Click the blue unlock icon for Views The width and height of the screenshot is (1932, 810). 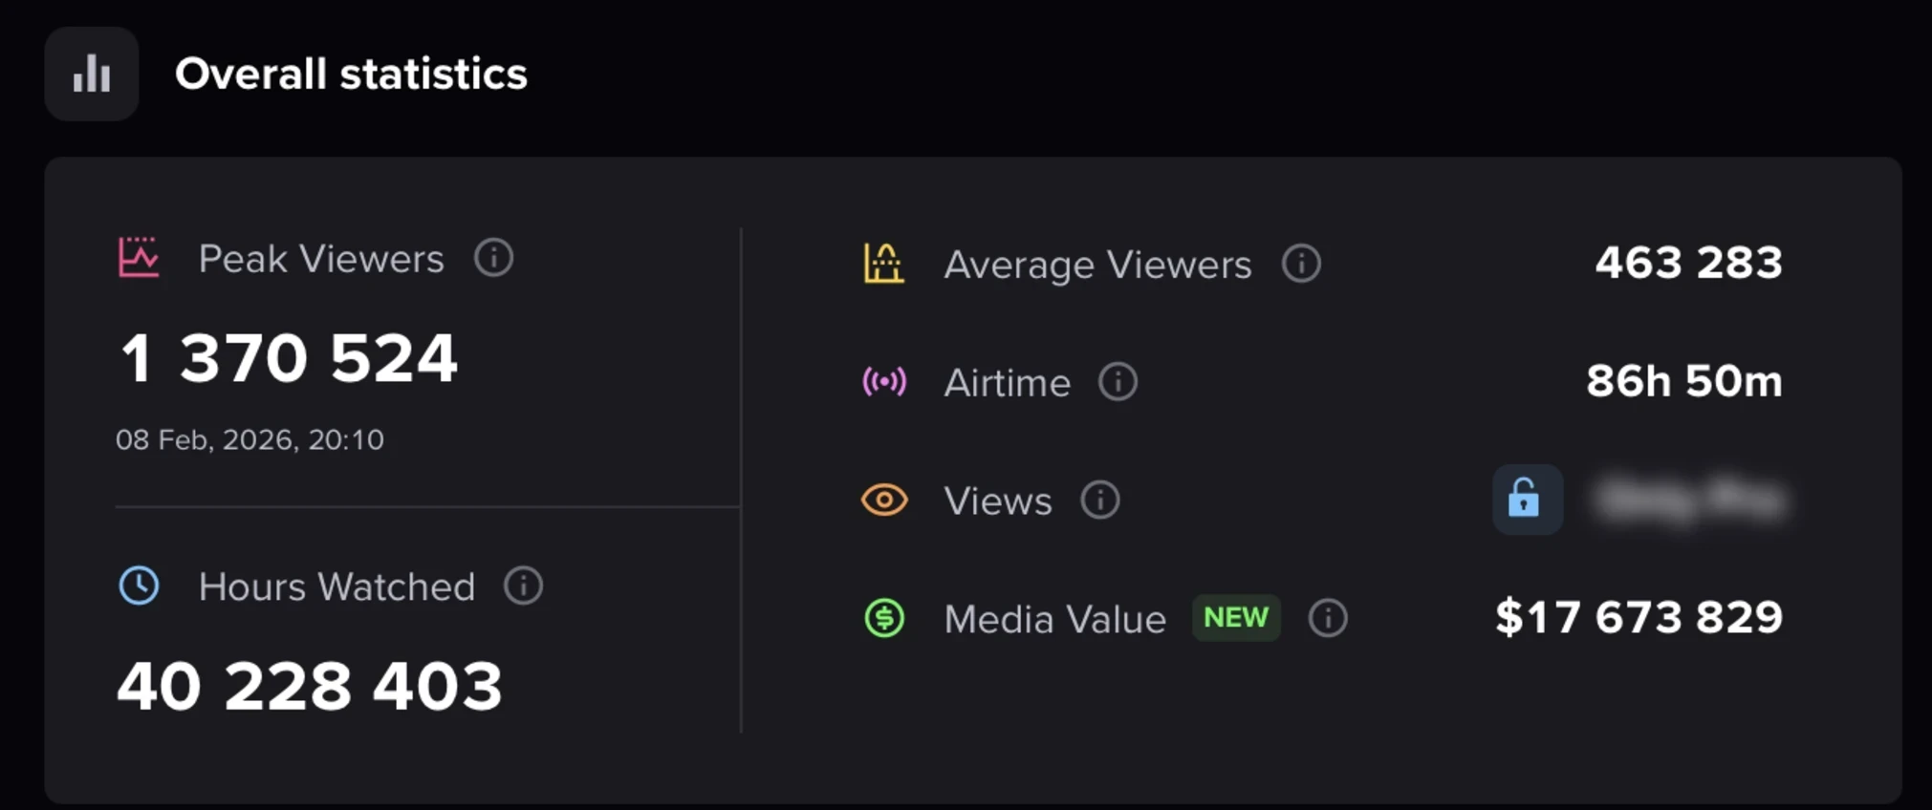tap(1526, 500)
